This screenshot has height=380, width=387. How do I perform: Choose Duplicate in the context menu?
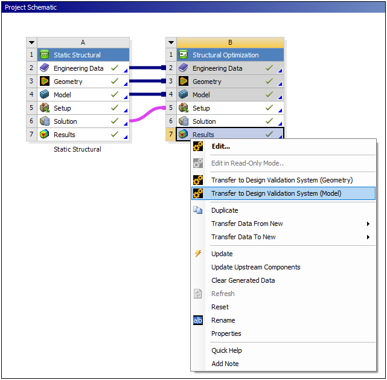(x=225, y=210)
